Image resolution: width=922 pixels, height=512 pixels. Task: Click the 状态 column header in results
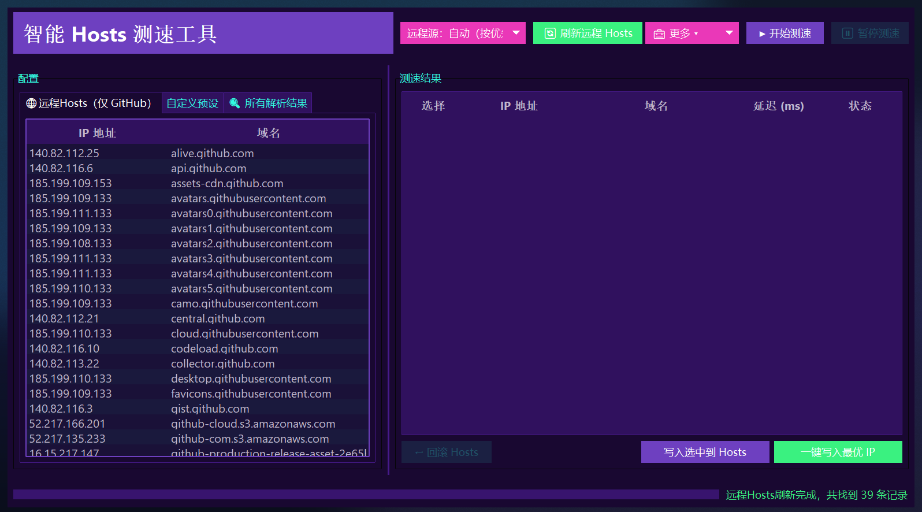(x=860, y=106)
